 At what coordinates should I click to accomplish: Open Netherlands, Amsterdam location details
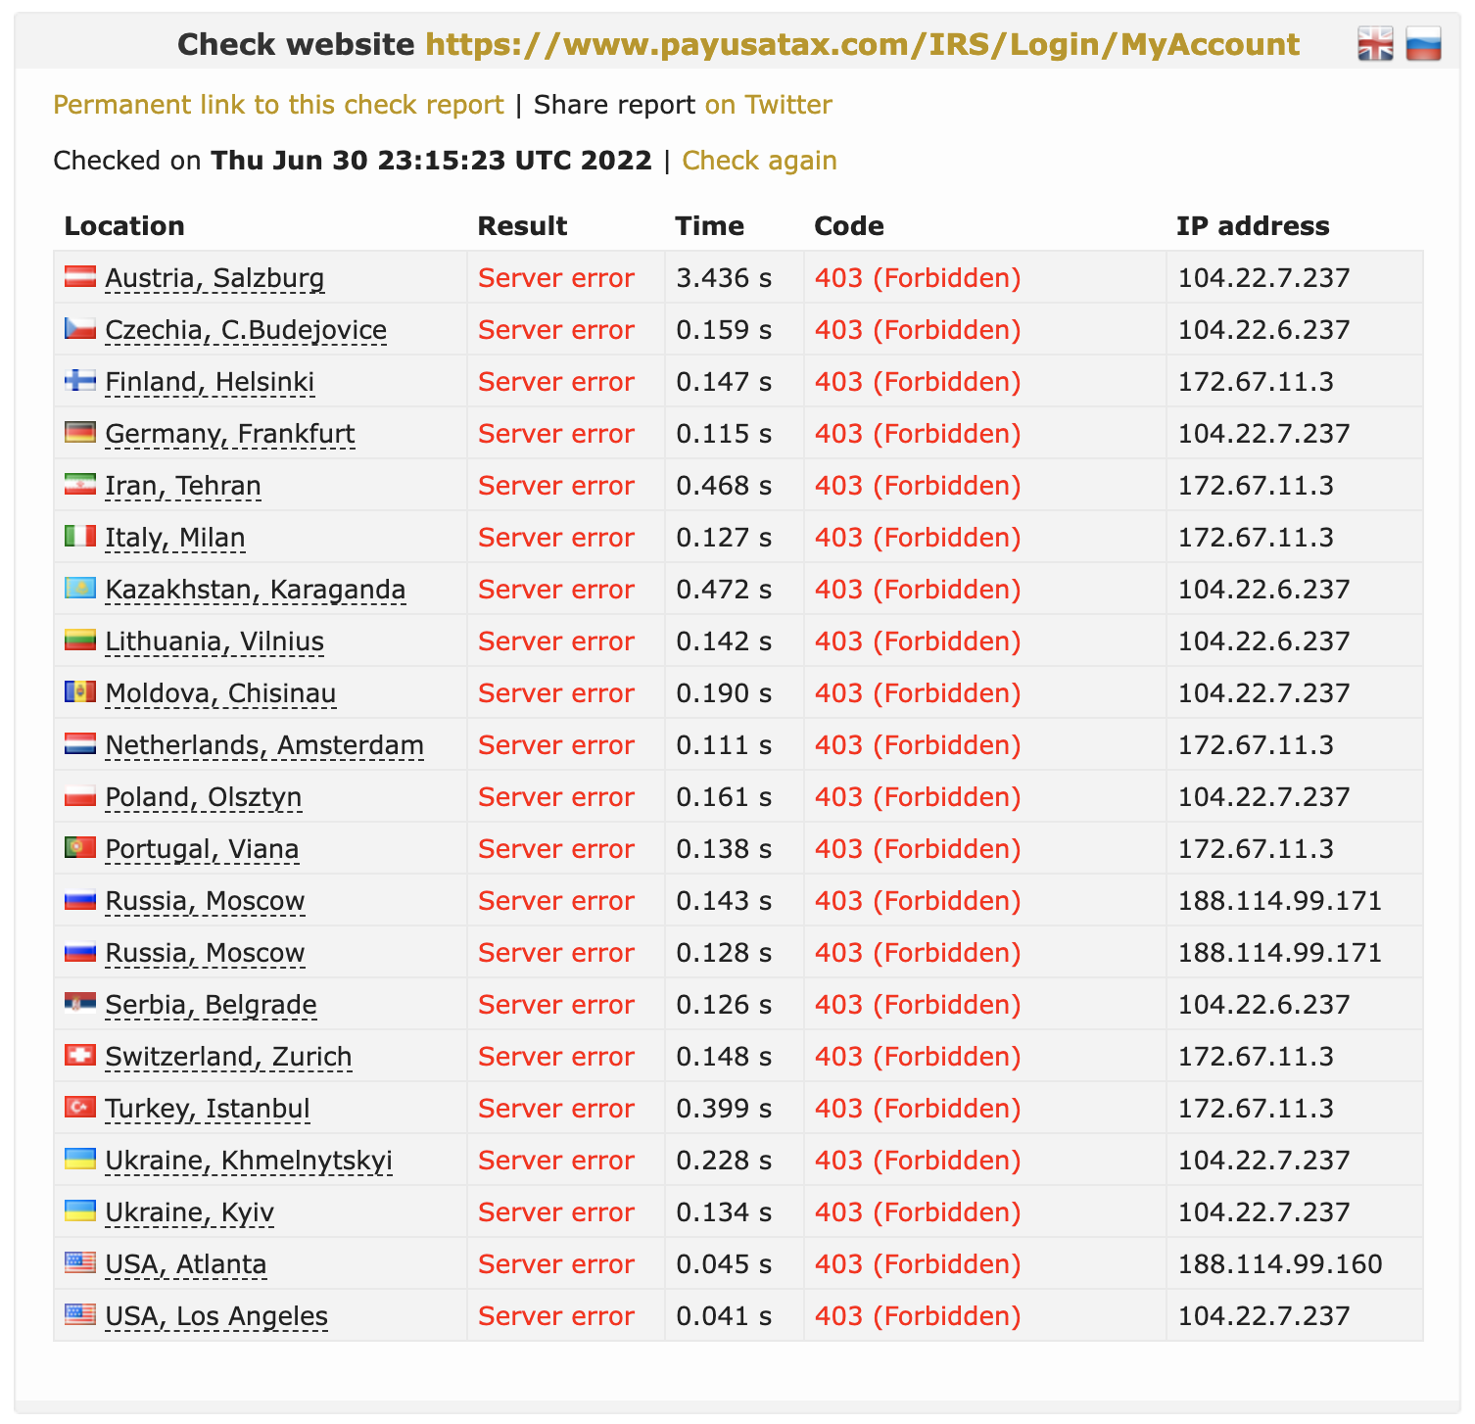(263, 745)
